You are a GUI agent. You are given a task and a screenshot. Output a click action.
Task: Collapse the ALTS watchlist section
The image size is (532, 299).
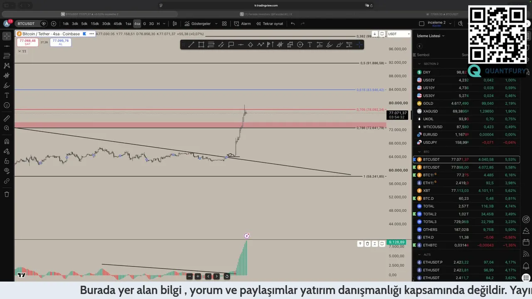click(419, 255)
